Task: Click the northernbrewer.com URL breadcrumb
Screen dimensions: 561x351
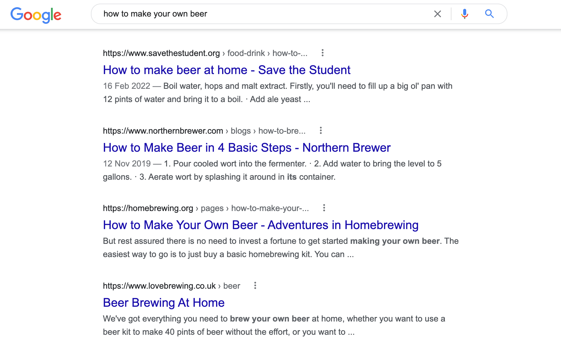Action: pos(204,131)
